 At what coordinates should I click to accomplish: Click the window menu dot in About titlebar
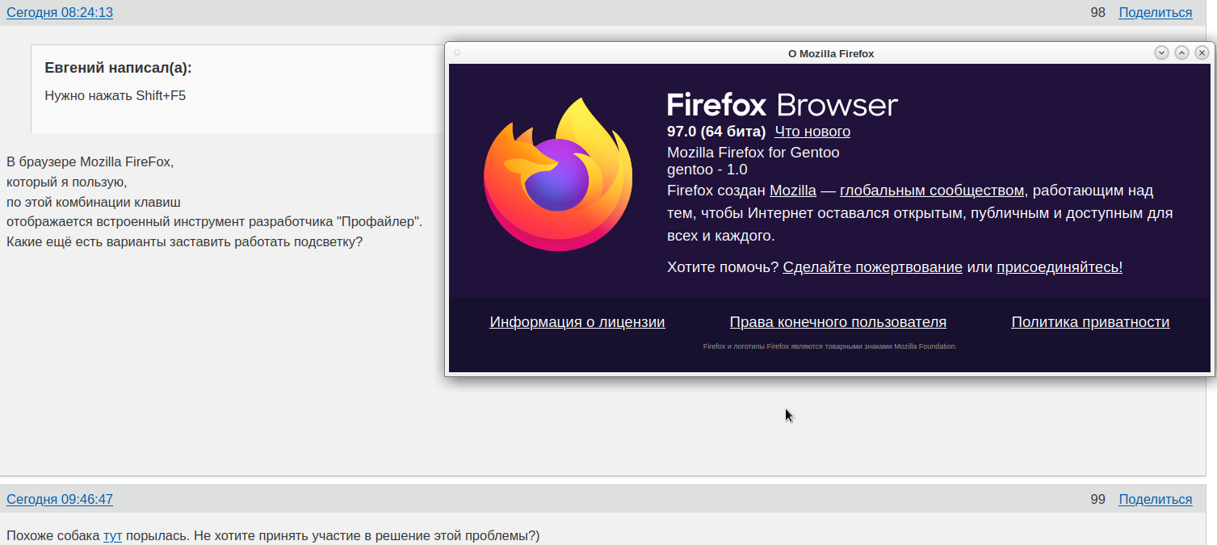456,52
